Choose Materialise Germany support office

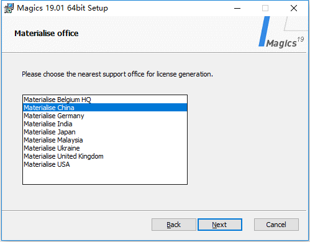point(105,116)
